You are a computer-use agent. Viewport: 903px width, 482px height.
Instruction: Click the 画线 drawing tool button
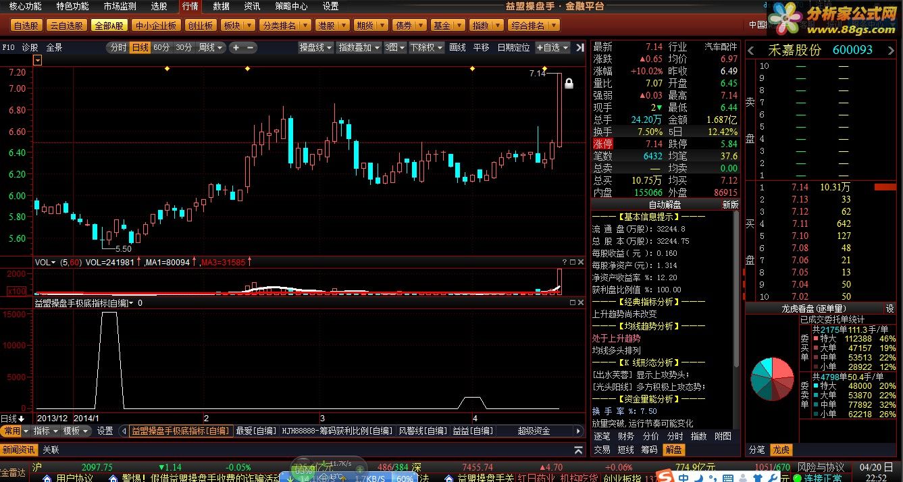pos(457,47)
